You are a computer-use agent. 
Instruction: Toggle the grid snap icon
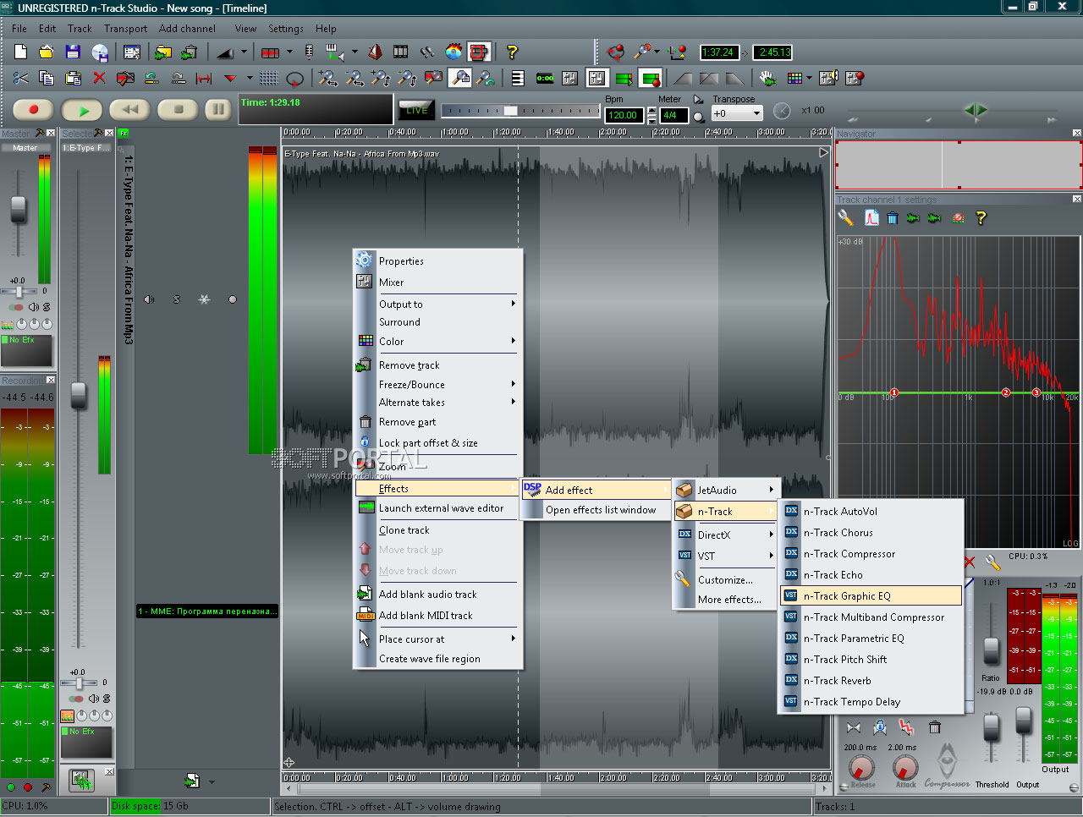coord(268,79)
